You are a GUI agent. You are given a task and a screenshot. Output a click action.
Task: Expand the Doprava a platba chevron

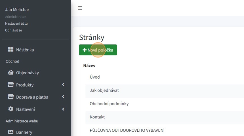(x=63, y=97)
